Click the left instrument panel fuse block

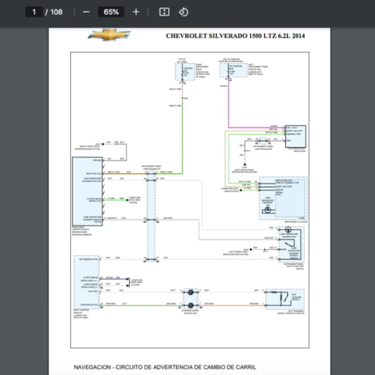236,69
